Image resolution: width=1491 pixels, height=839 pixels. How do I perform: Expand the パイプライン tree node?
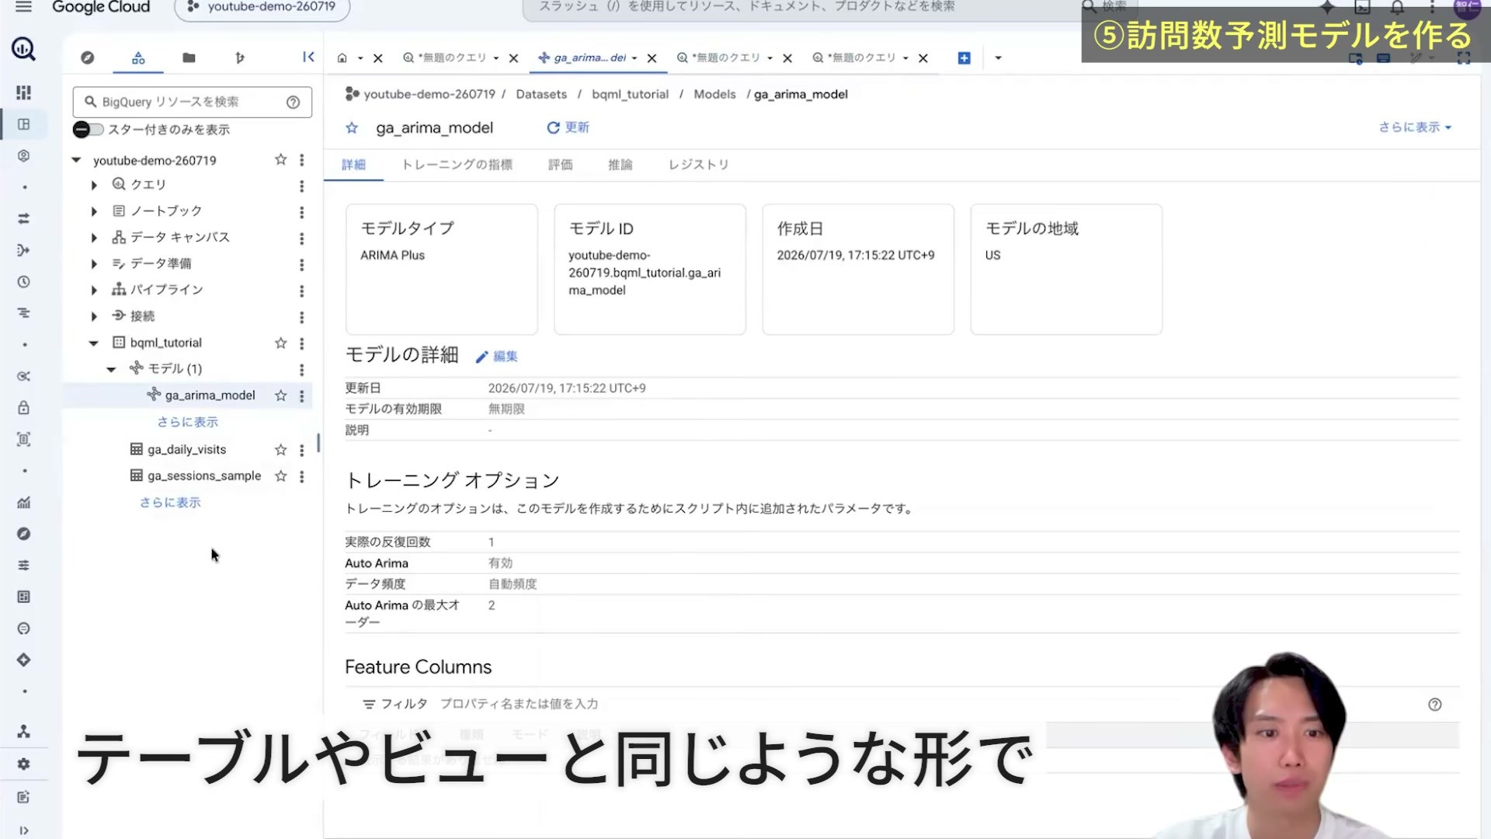point(94,291)
